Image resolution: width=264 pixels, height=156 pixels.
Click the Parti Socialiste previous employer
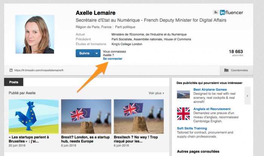pos(122,39)
